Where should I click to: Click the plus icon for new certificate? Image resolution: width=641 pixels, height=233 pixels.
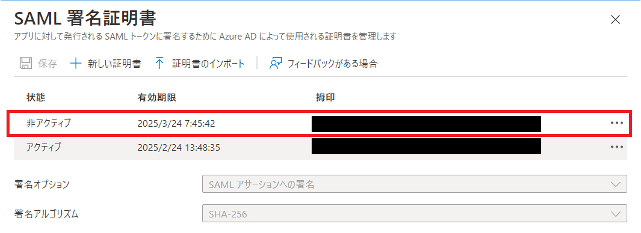76,63
